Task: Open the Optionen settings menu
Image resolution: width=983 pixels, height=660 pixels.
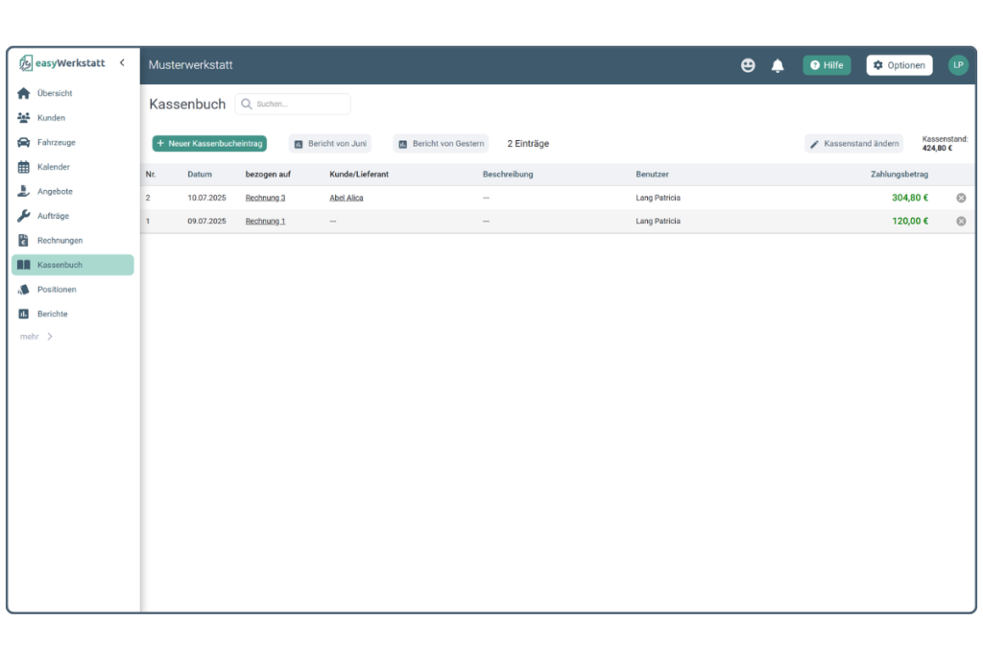Action: (899, 65)
